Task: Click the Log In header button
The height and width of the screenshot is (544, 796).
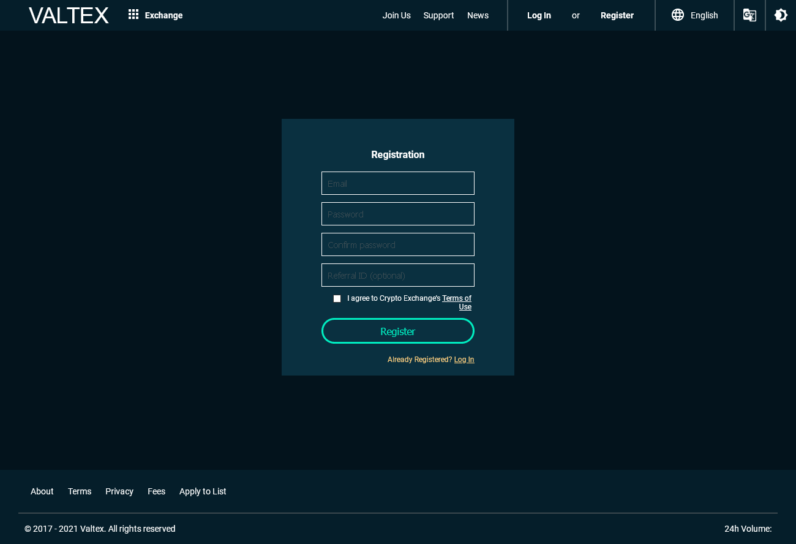Action: [x=539, y=15]
